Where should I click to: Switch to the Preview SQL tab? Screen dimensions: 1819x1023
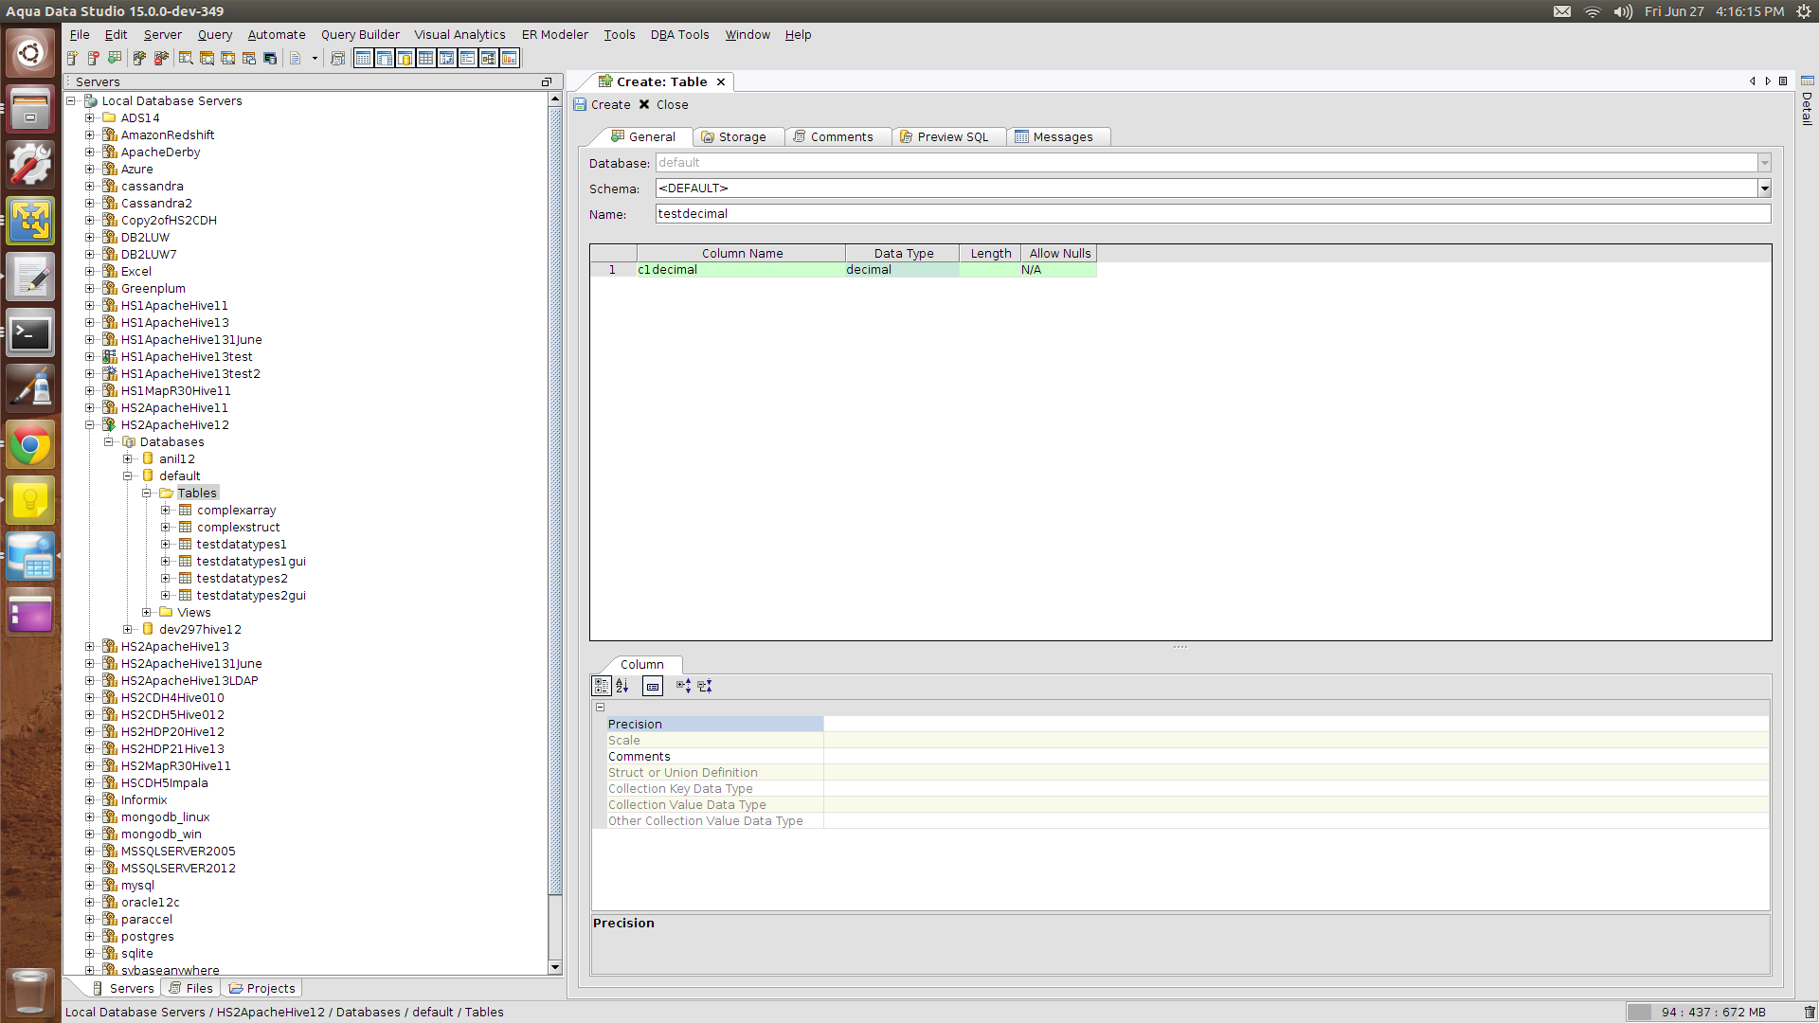944,137
